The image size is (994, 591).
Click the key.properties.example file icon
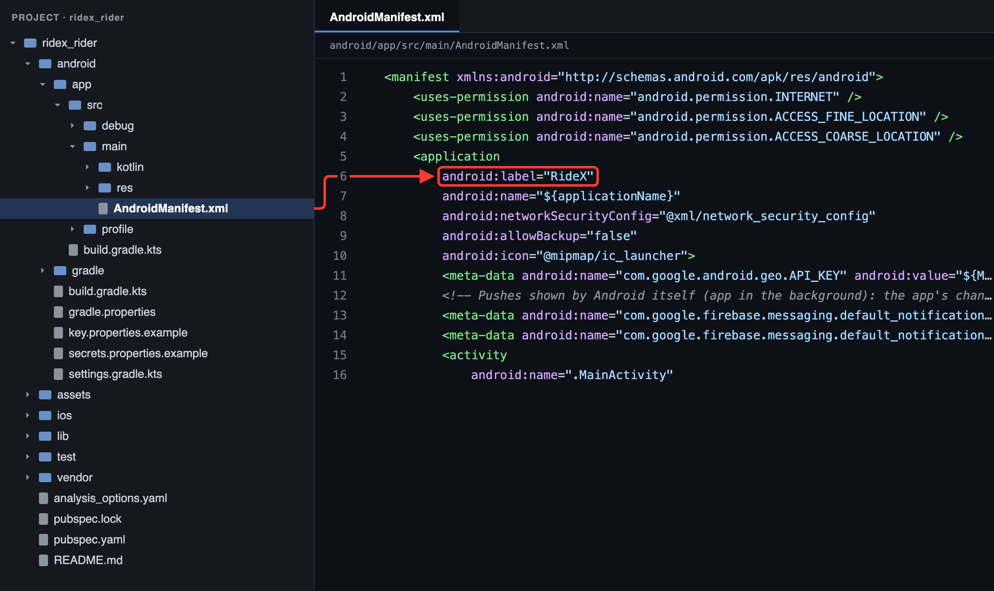tap(58, 333)
